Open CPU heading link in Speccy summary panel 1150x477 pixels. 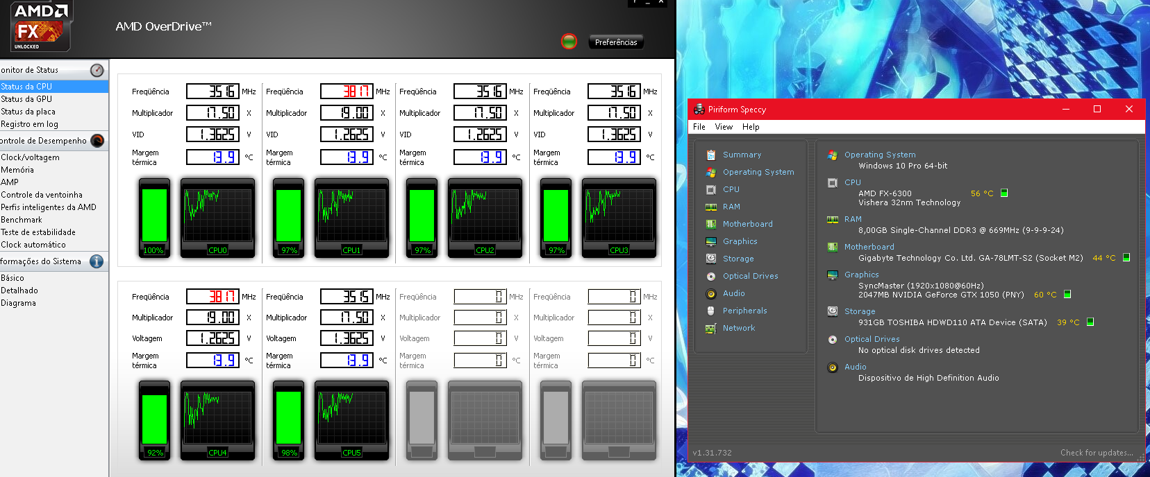click(x=853, y=182)
